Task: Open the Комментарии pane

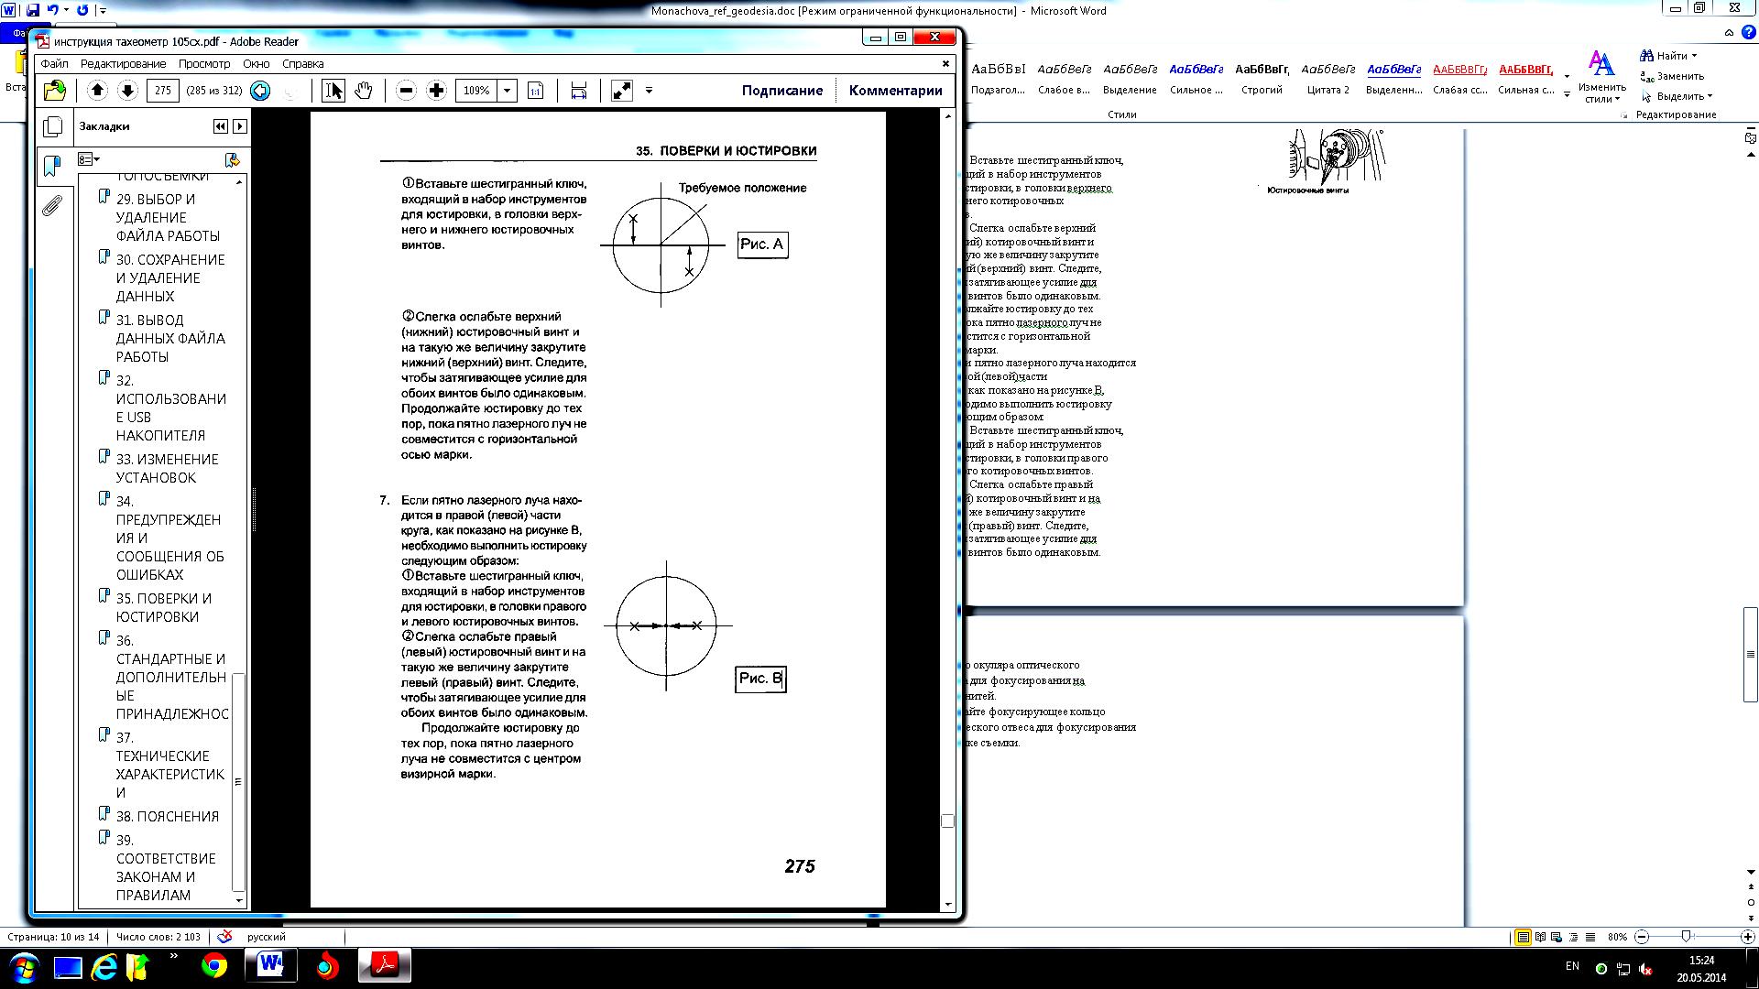Action: (x=895, y=90)
